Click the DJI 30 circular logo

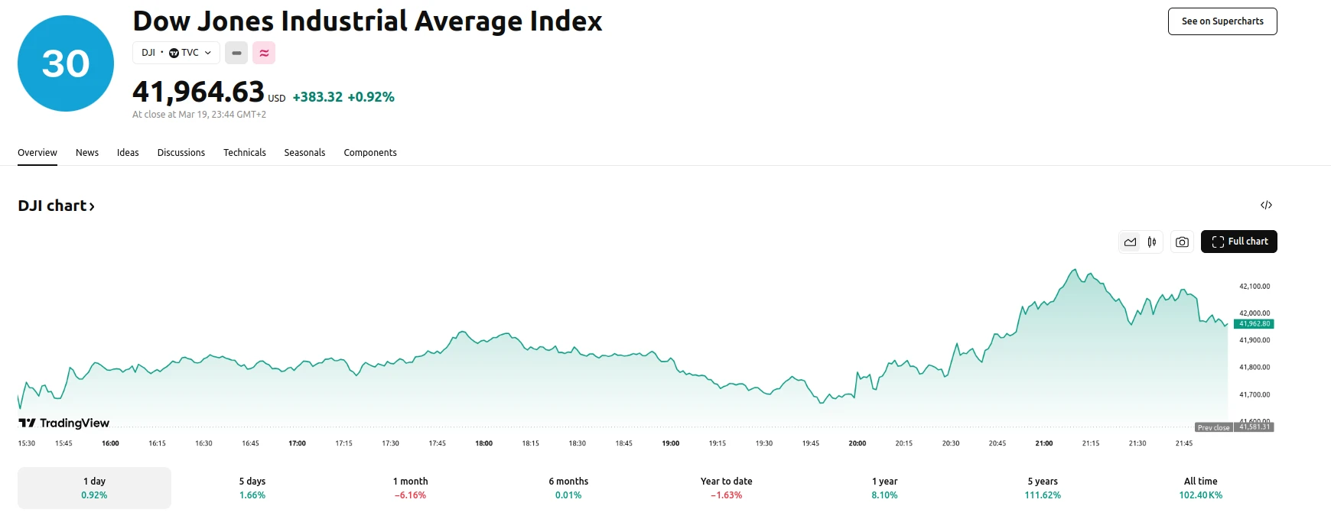tap(65, 63)
